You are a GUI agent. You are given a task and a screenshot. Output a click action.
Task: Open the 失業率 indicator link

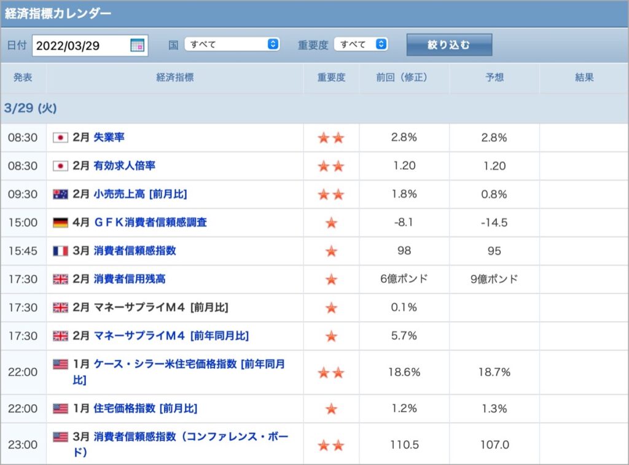coord(109,137)
